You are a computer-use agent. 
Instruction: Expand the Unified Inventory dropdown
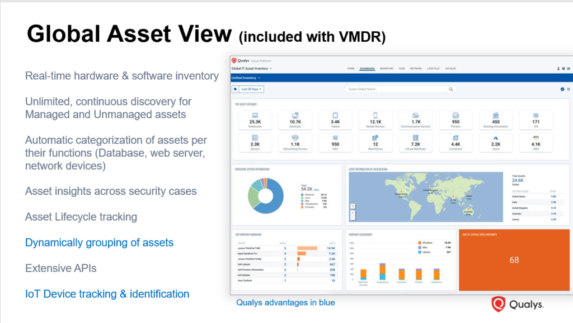(246, 78)
